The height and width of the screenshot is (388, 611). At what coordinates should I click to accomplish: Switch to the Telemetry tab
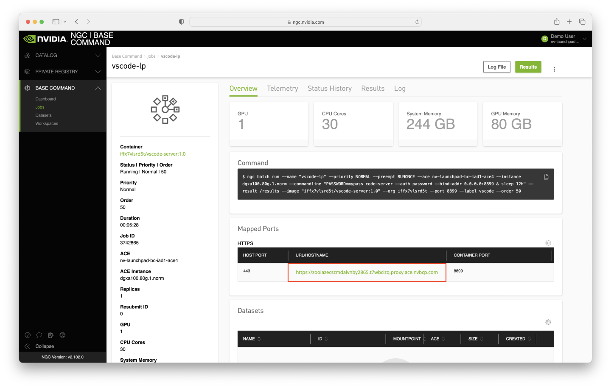pyautogui.click(x=282, y=88)
